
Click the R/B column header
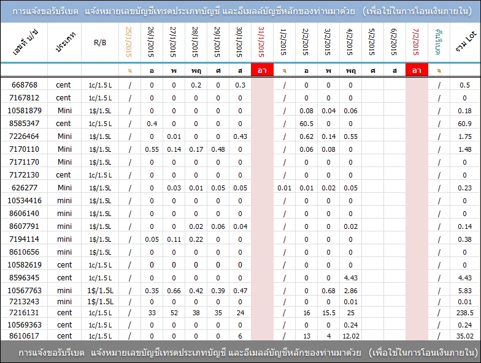coord(100,43)
